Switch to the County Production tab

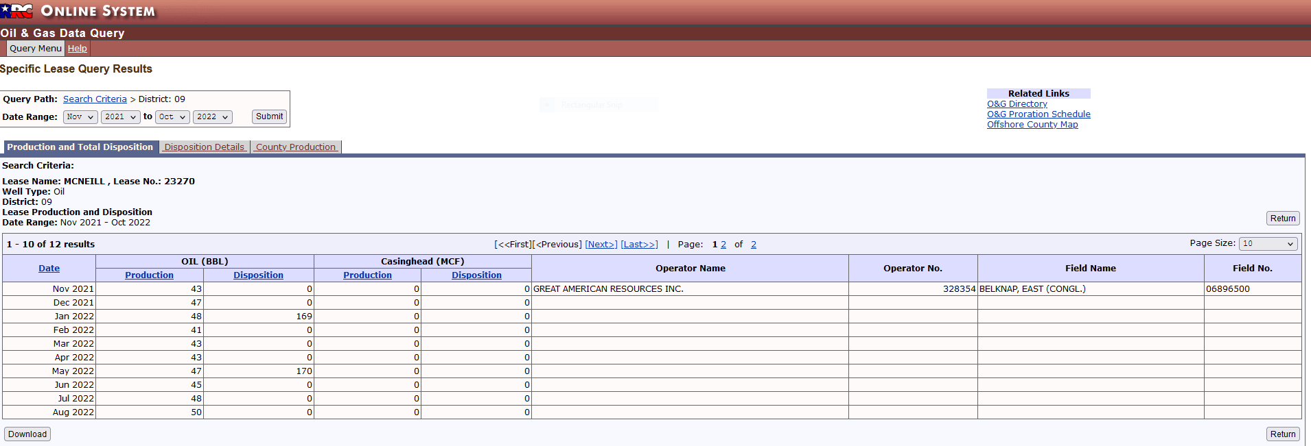coord(296,147)
